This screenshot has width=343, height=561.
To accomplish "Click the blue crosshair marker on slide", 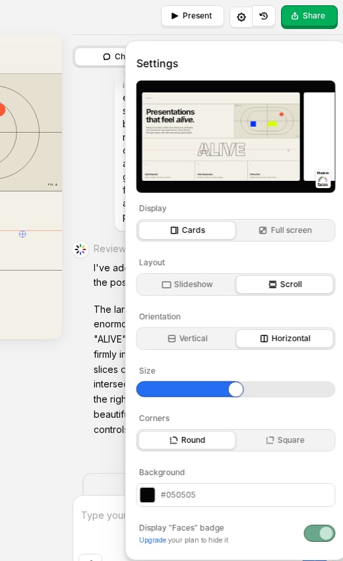I will [22, 234].
